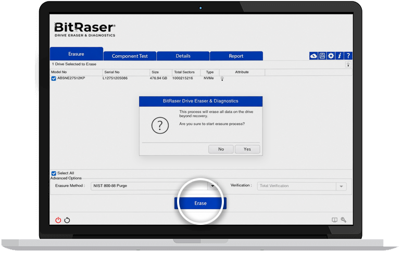
Task: Click the ABSNE27512KP model name
Action: point(71,78)
